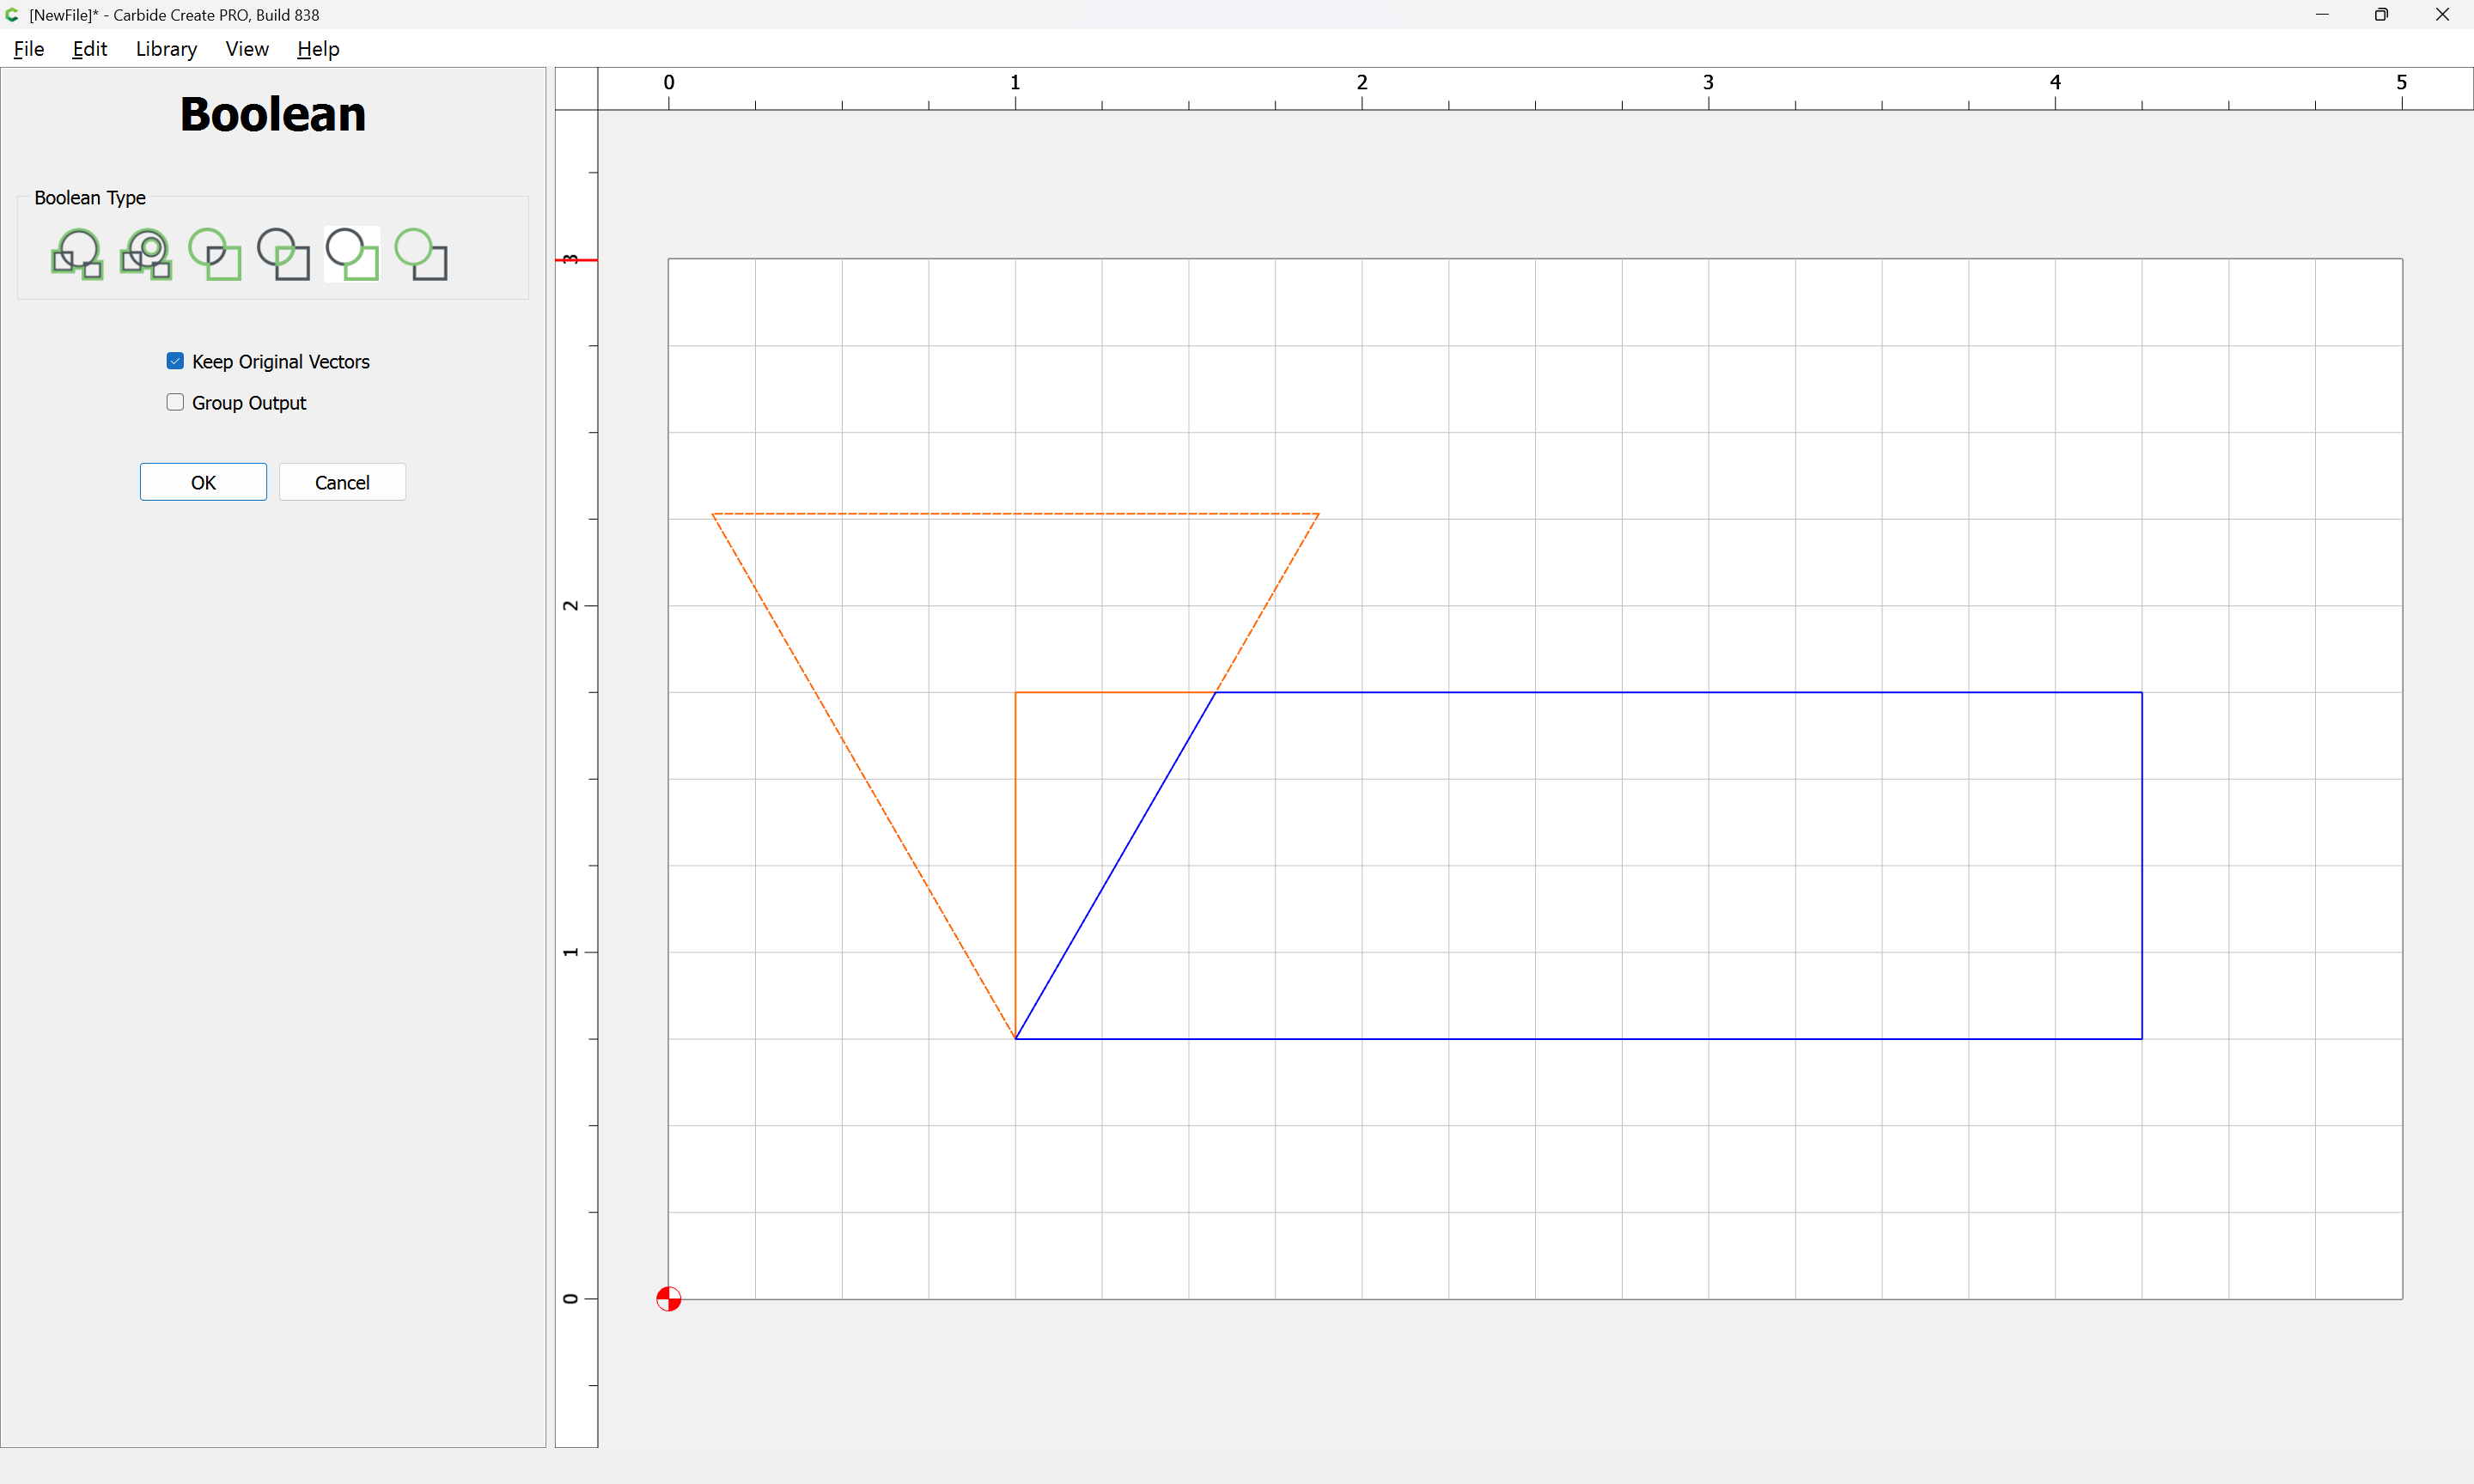Expand the Help menu
The width and height of the screenshot is (2474, 1484).
pyautogui.click(x=318, y=49)
